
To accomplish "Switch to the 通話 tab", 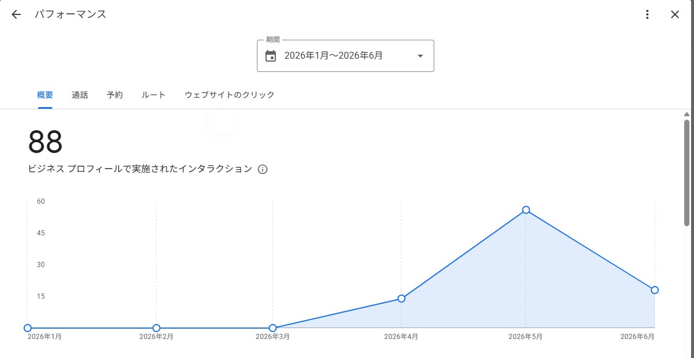I will point(80,95).
